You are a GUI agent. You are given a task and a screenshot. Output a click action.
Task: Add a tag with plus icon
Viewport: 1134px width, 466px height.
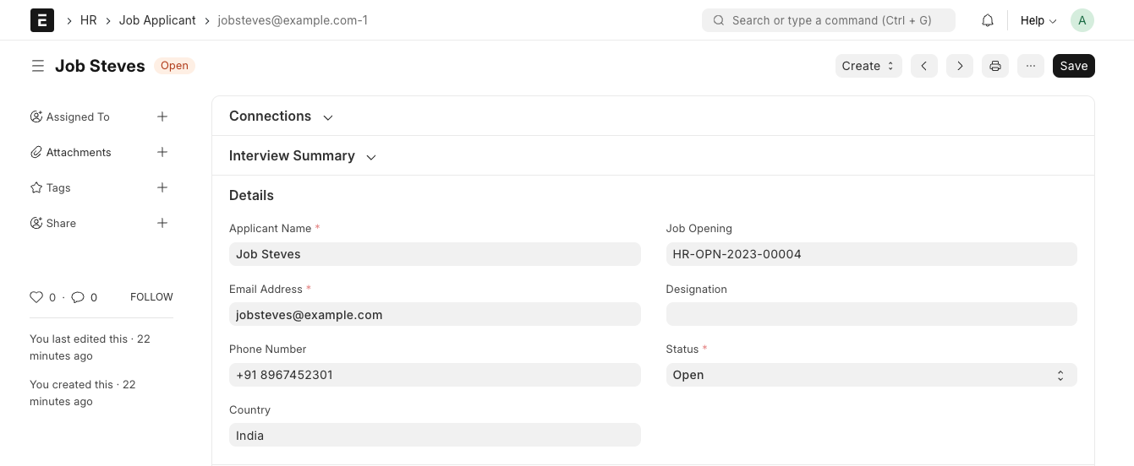pos(162,187)
